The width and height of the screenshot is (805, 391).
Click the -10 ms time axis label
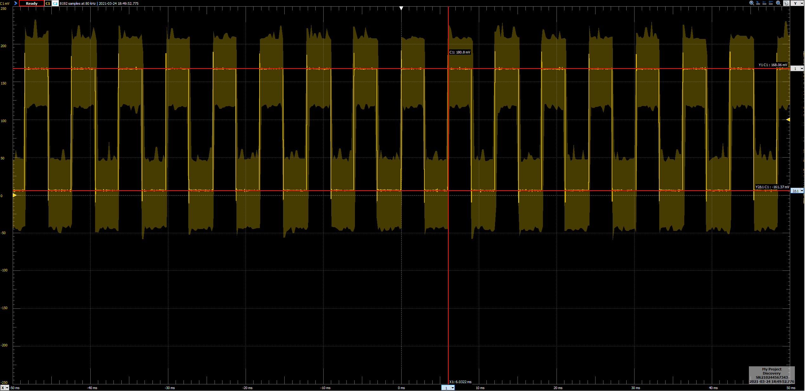click(325, 388)
